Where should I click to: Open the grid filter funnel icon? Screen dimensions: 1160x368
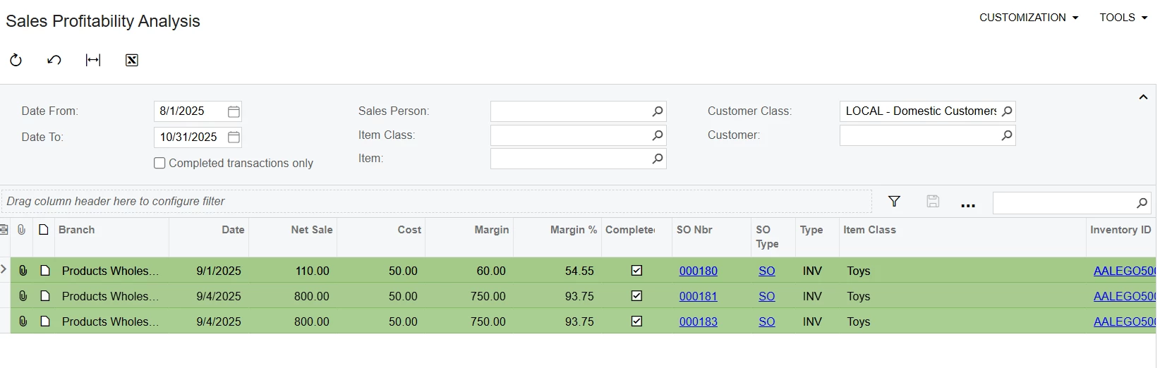point(894,202)
